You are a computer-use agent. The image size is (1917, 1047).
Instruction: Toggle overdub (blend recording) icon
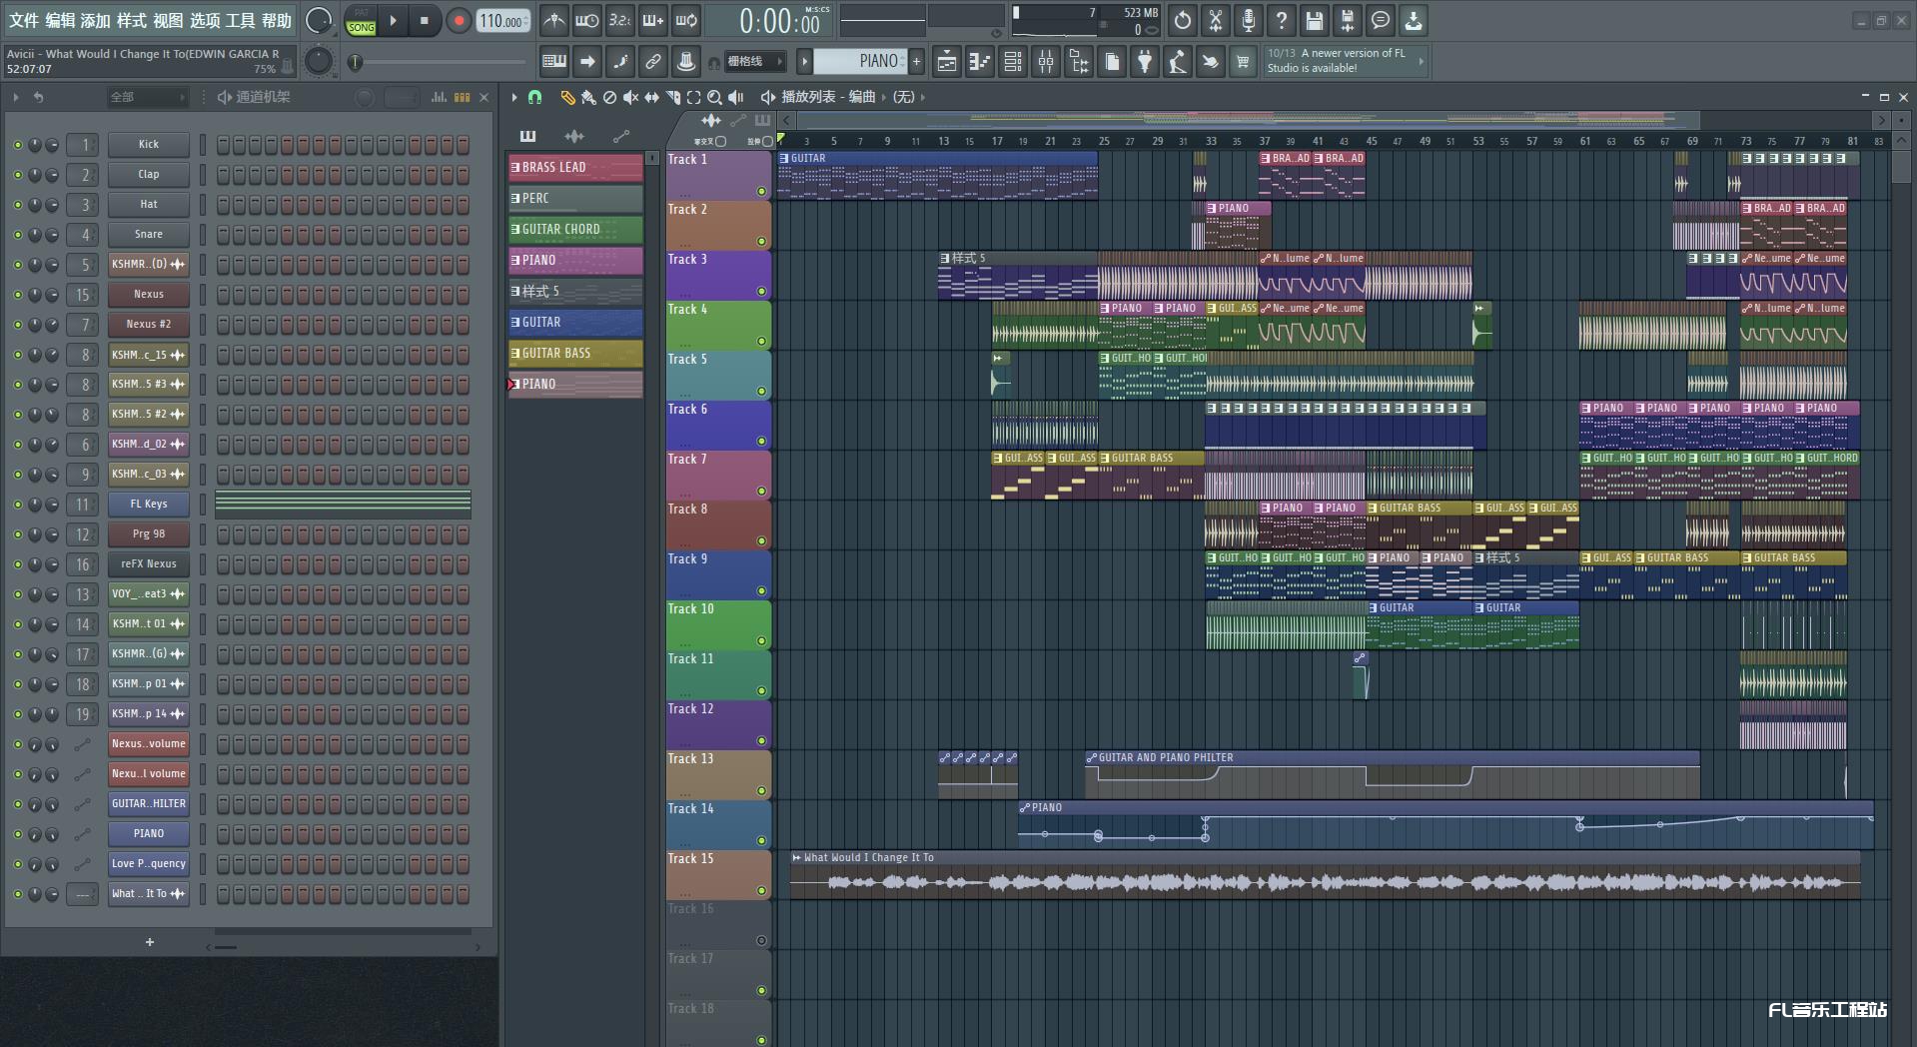click(x=653, y=20)
